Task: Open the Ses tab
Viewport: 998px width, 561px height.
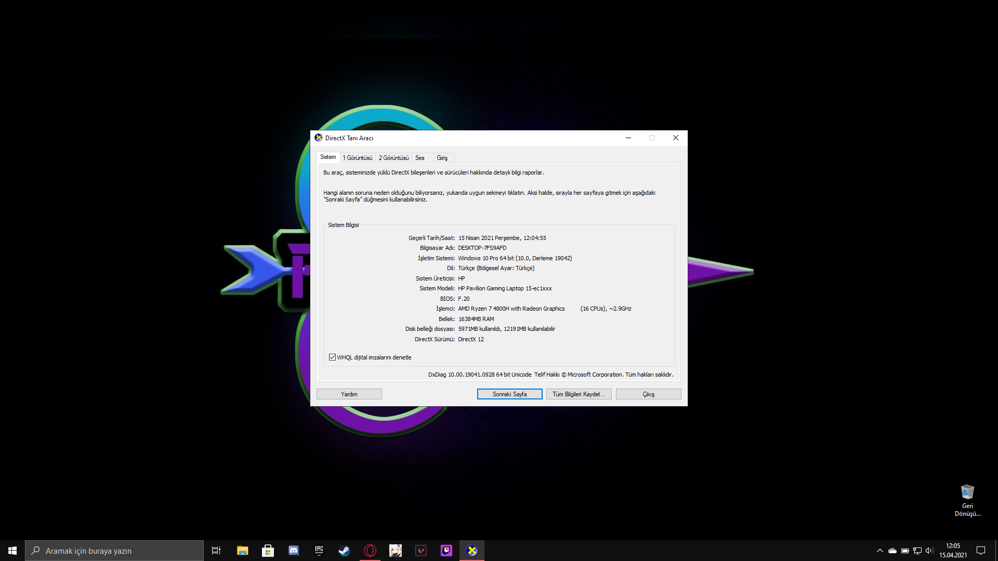Action: [x=420, y=158]
